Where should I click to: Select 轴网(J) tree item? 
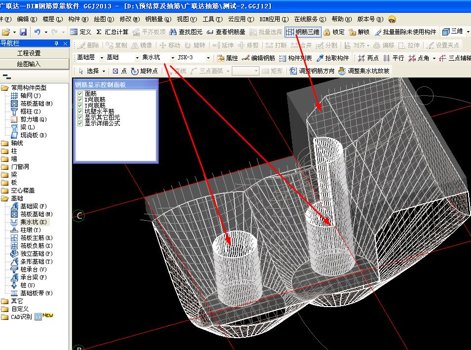pos(31,96)
